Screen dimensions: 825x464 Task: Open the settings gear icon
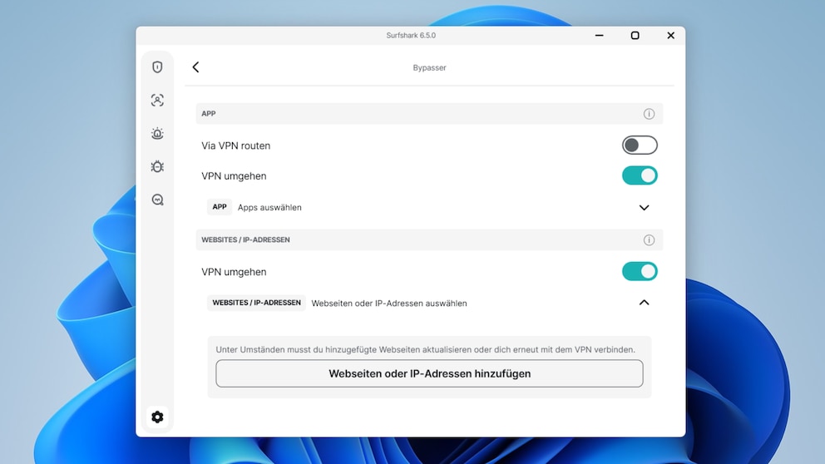[x=157, y=417]
